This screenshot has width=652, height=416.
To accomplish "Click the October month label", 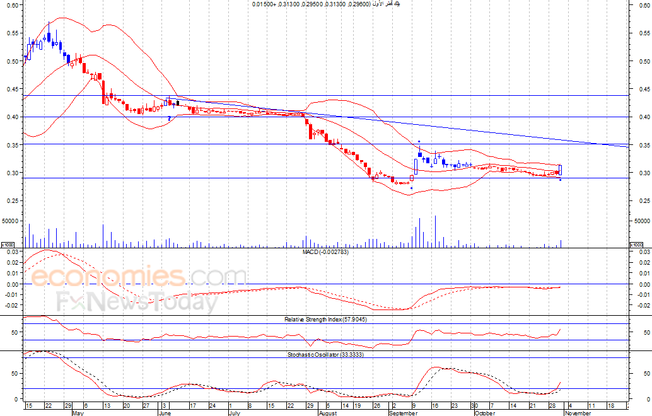I will (485, 413).
